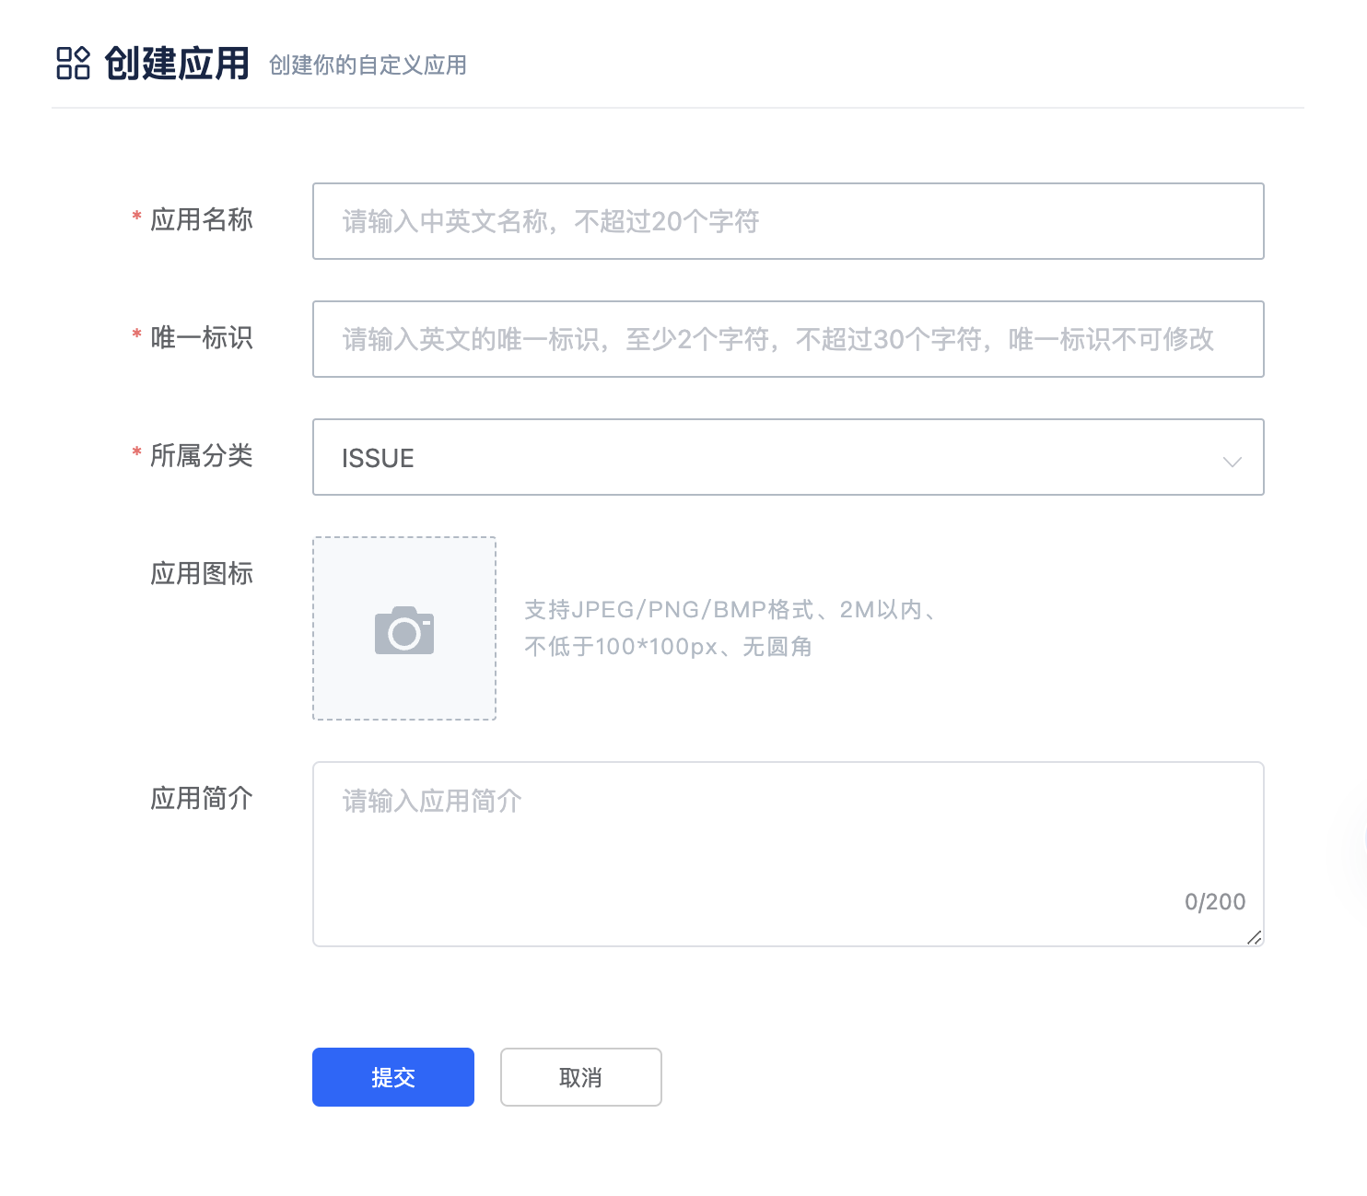Click the 应用简介 field label
1367x1196 pixels.
[202, 799]
